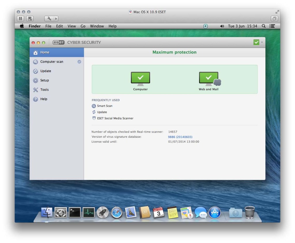The width and height of the screenshot is (295, 243).
Task: Open Notification Center list icon
Action: 272,26
